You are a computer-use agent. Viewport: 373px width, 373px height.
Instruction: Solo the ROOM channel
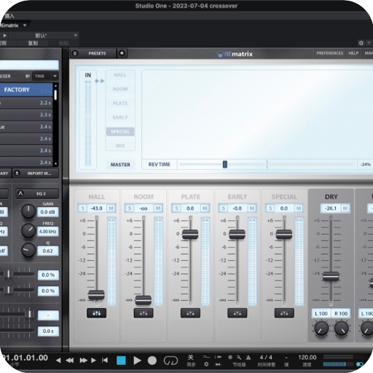coord(130,208)
